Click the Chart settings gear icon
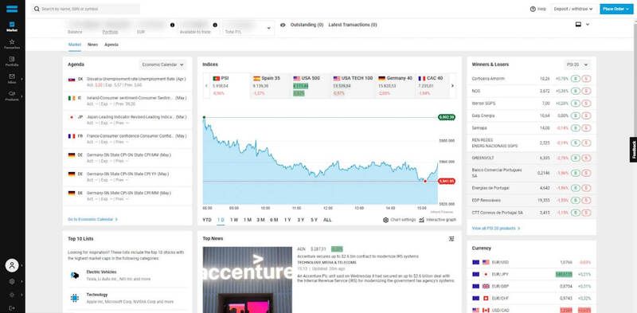Image resolution: width=637 pixels, height=313 pixels. [386, 220]
